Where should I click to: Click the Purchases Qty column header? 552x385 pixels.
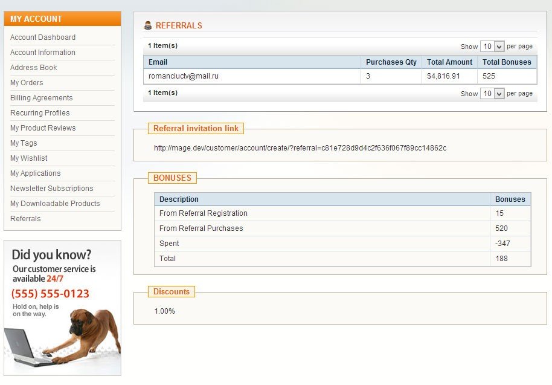pyautogui.click(x=391, y=62)
